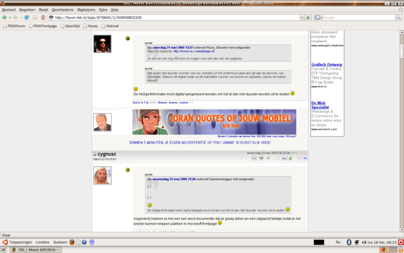Viewport: 404px width, 253px height.
Task: Click the browser Back arrow button
Action: 5,17
